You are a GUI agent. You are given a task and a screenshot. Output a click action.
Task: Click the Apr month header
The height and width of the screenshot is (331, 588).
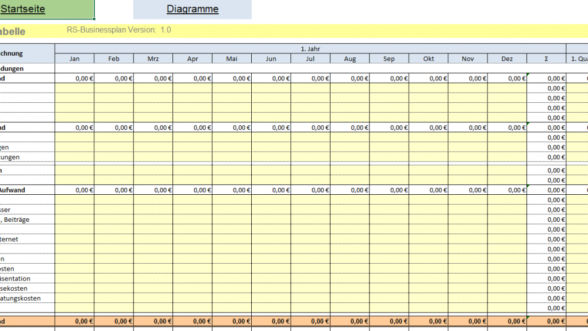193,59
